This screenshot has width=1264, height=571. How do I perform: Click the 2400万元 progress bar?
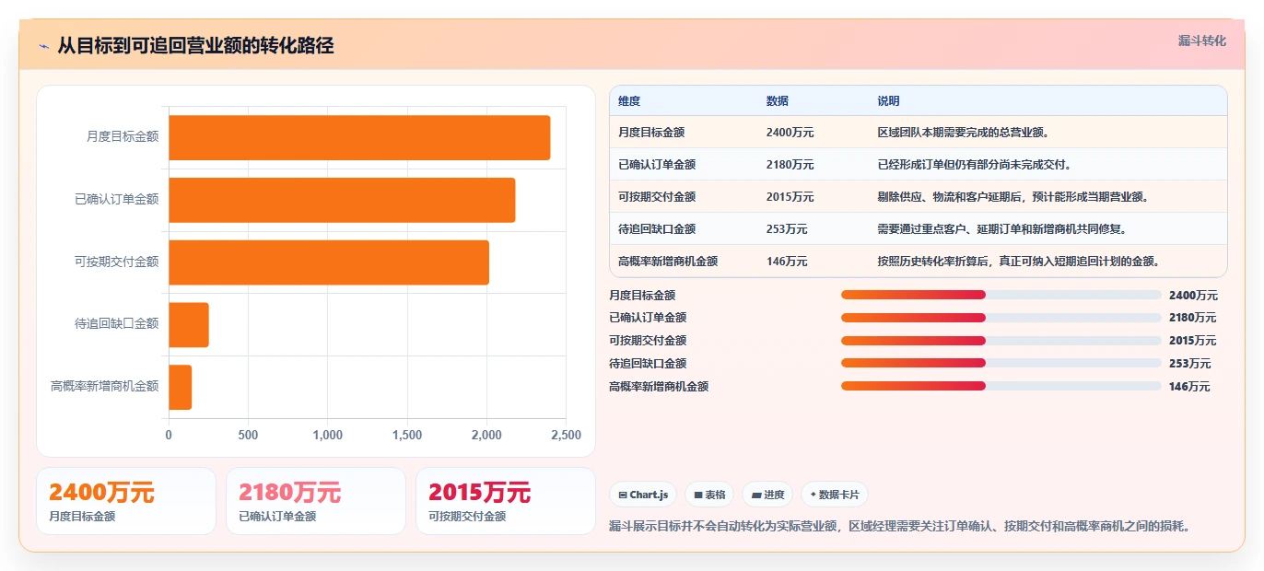1001,295
